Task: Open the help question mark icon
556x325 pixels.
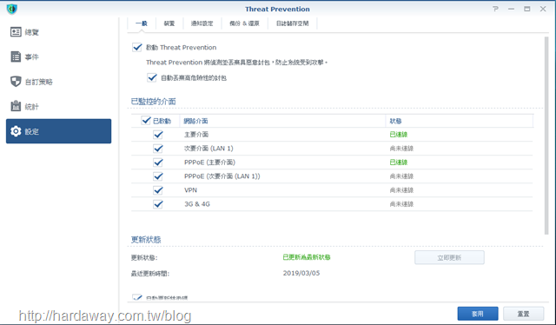Action: (x=495, y=9)
